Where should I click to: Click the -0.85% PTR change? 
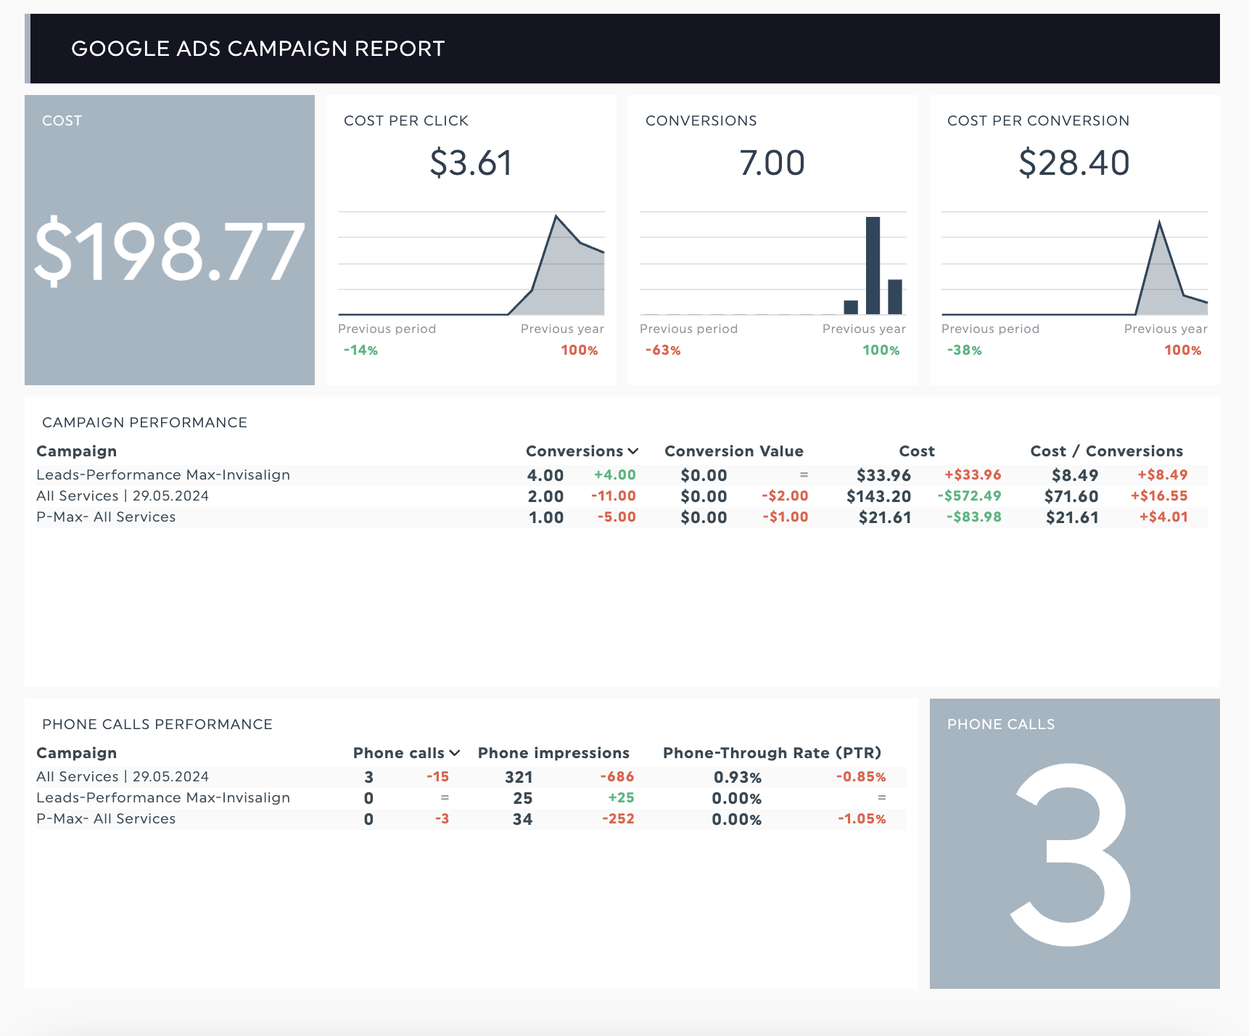click(x=861, y=777)
